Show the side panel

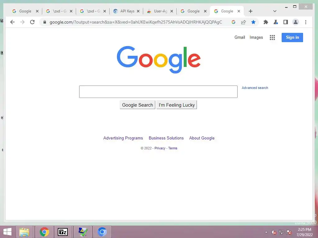[x=286, y=22]
